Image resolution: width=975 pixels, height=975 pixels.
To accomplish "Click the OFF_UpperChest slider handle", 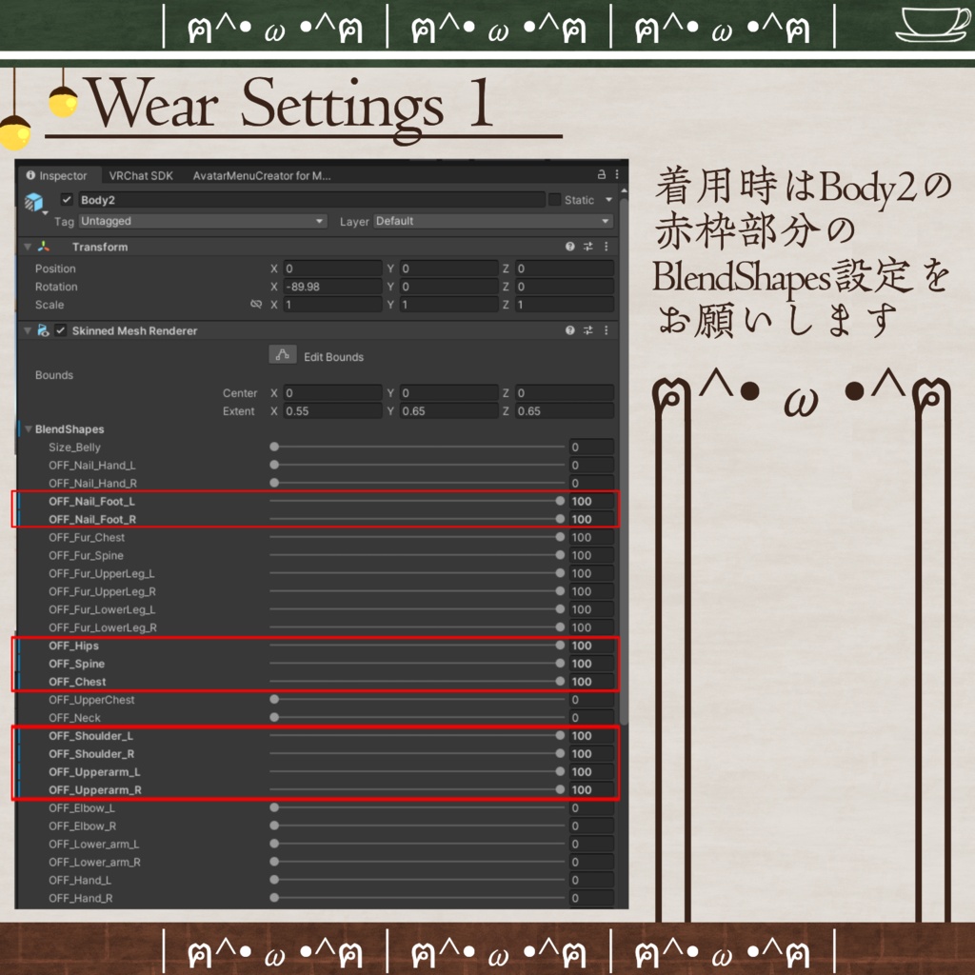I will tap(274, 699).
